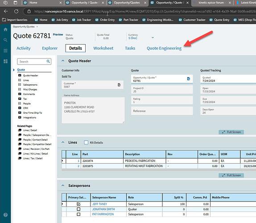
Task: Click the magnifier in the navigation search box
Action: pos(48,62)
